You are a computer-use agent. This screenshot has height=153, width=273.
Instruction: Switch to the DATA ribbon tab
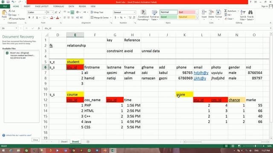coord(71,6)
